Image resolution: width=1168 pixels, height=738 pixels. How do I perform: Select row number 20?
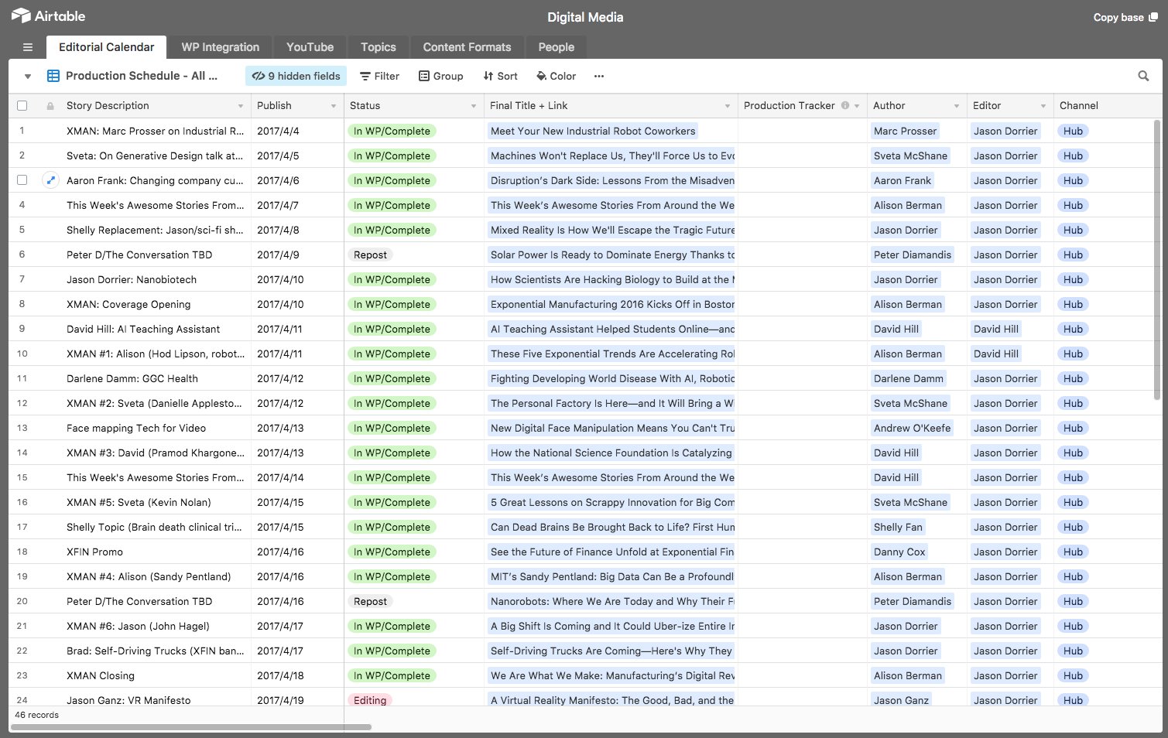(22, 601)
